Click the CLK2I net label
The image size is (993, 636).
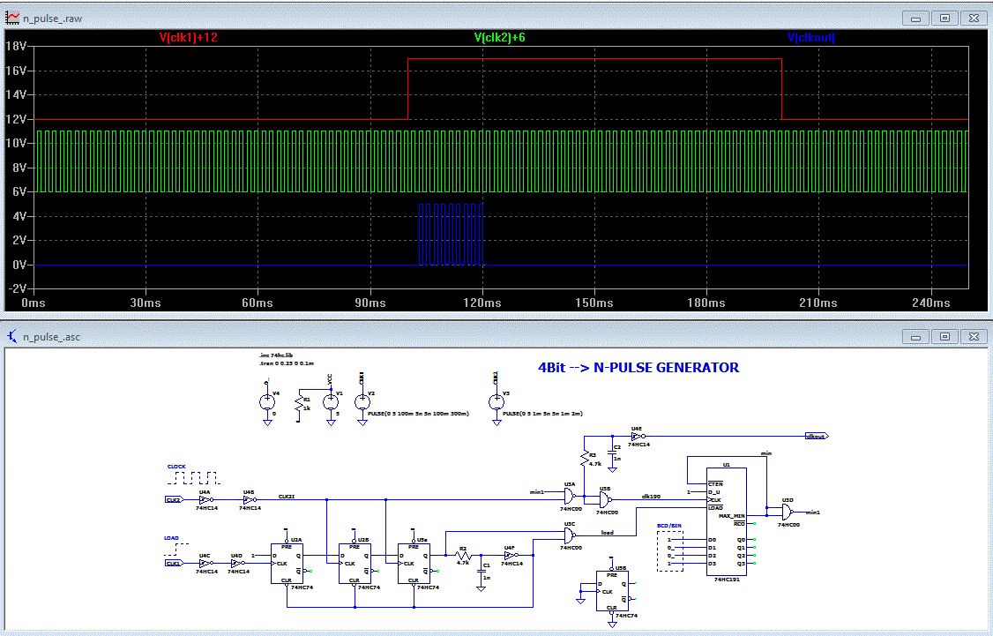click(x=287, y=496)
